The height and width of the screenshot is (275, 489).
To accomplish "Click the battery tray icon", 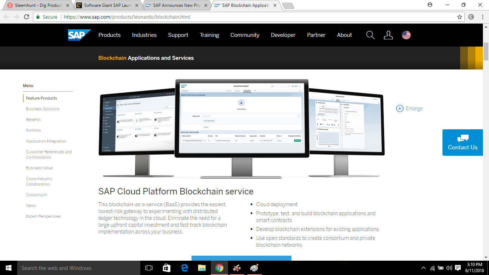I will 441,268.
